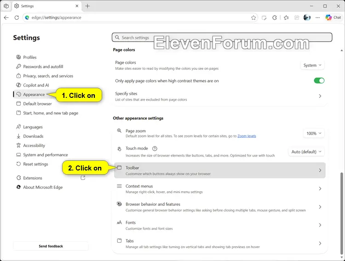Click the Tabs row icon

119,240
